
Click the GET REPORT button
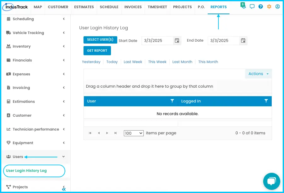tap(97, 50)
